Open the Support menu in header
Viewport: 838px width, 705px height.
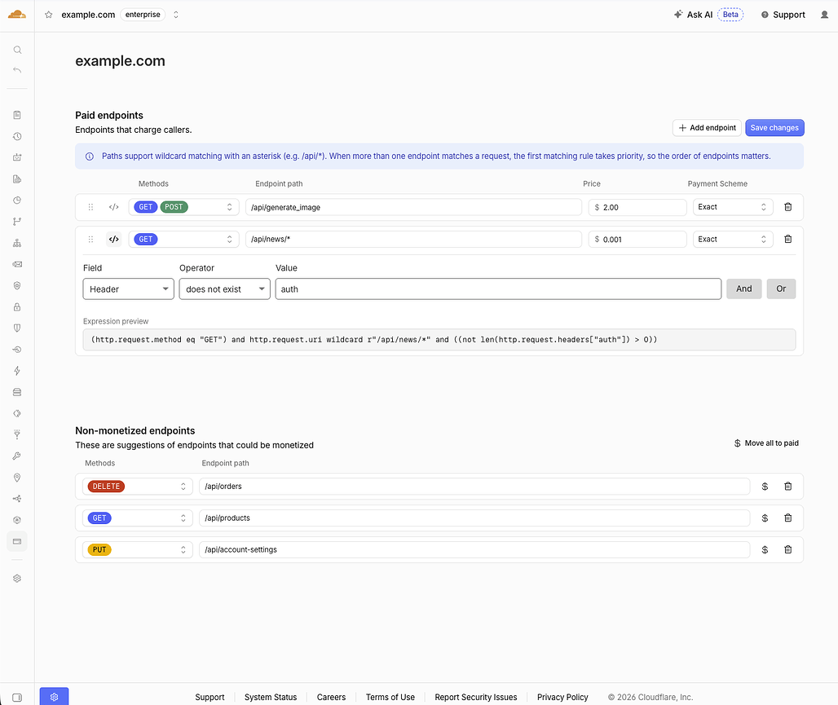[x=783, y=15]
